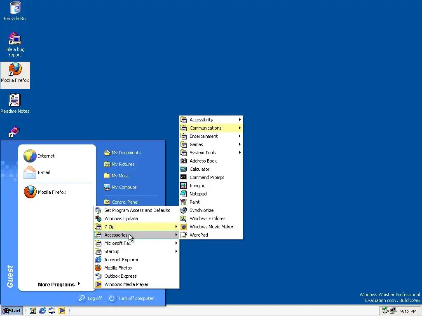Image resolution: width=422 pixels, height=316 pixels.
Task: Open the File a bug report shortcut
Action: pyautogui.click(x=15, y=44)
